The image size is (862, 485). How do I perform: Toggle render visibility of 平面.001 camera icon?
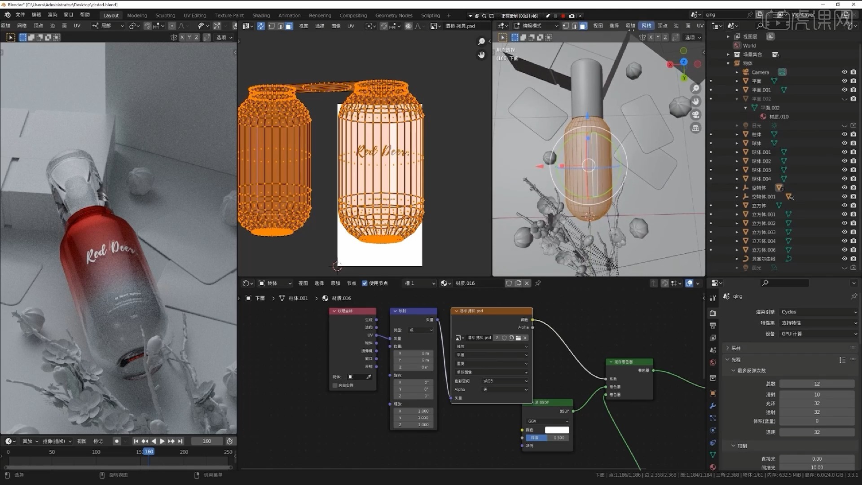click(853, 90)
